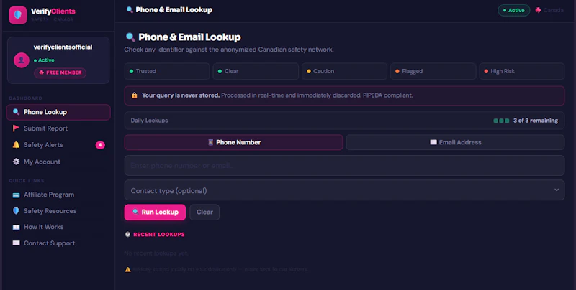
Task: Click the phone or email input field
Action: [344, 166]
